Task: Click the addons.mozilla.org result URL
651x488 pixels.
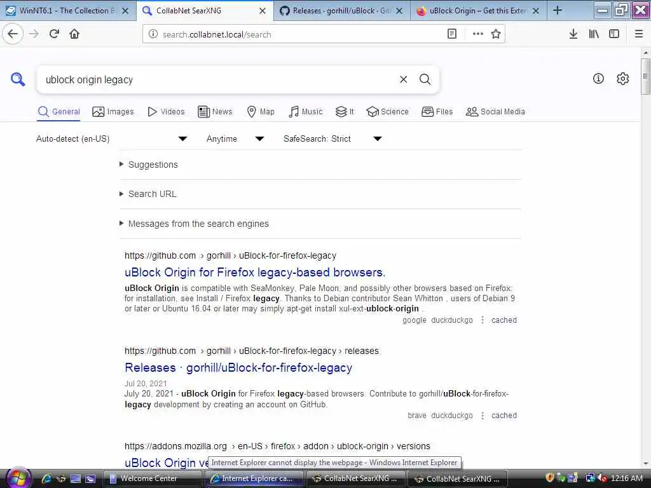Action: point(277,446)
